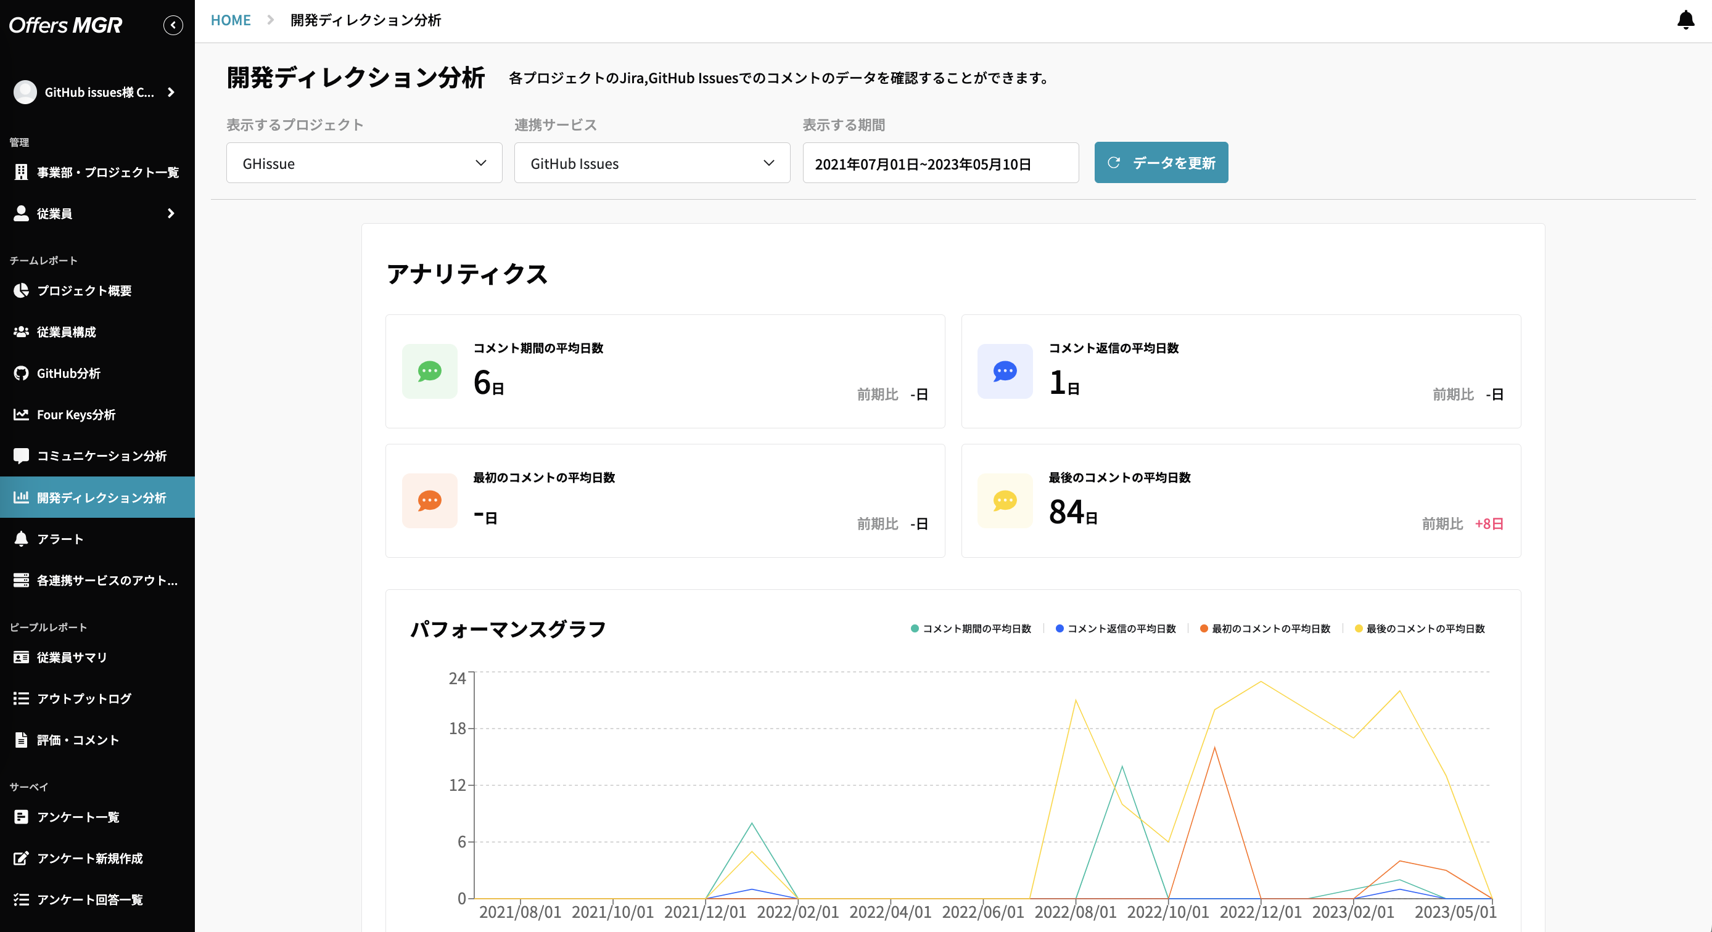The height and width of the screenshot is (932, 1712).
Task: Expand the GitHub issues様 account chevron
Action: tap(171, 92)
